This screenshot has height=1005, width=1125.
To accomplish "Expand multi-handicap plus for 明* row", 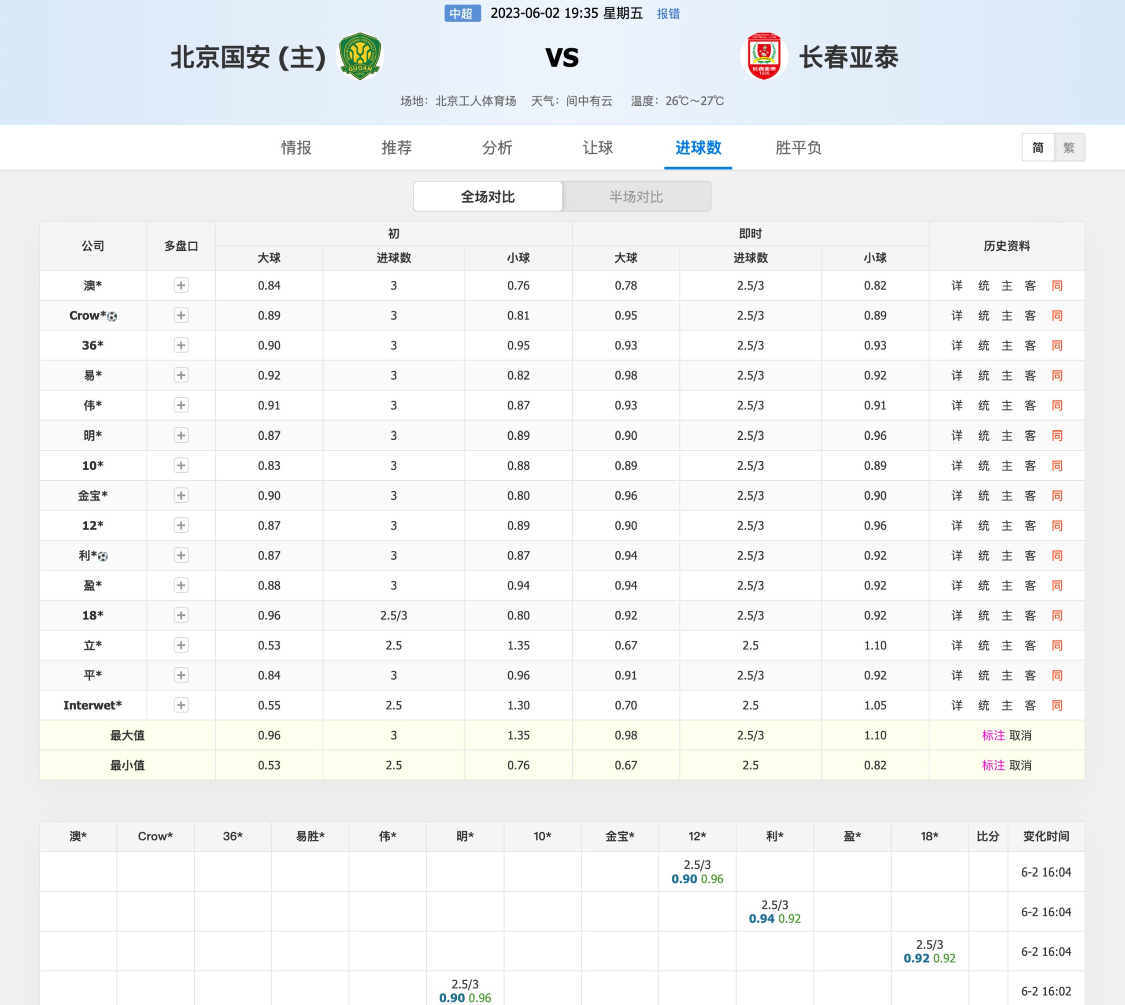I will 181,435.
